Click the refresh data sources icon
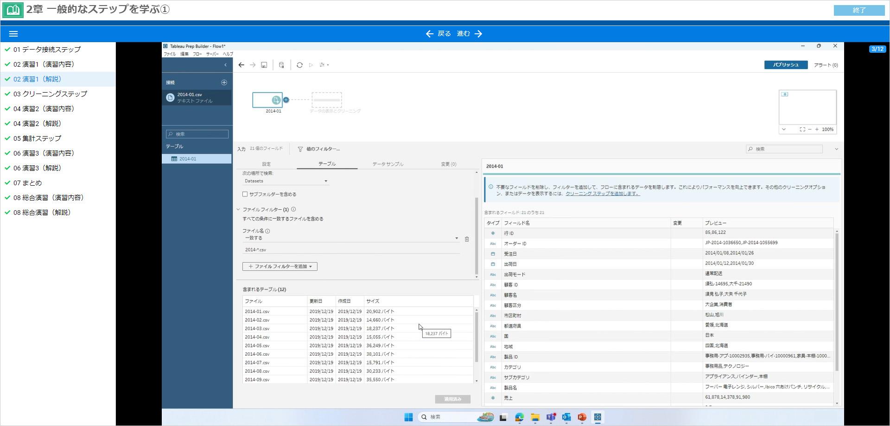This screenshot has width=890, height=426. click(x=300, y=65)
